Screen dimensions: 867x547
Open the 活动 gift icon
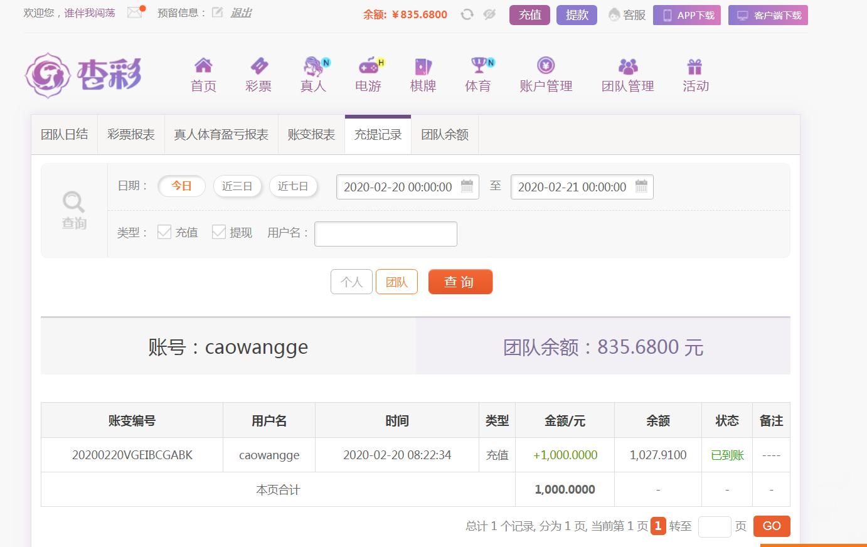pos(694,66)
